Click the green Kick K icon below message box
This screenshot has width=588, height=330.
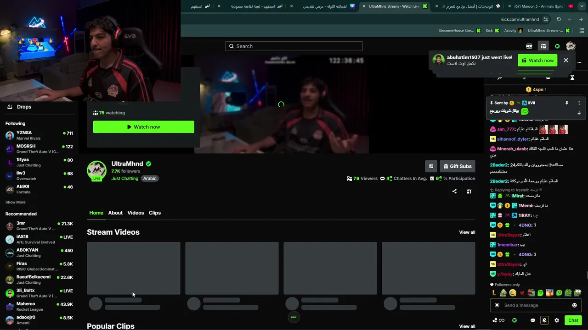coord(514,320)
